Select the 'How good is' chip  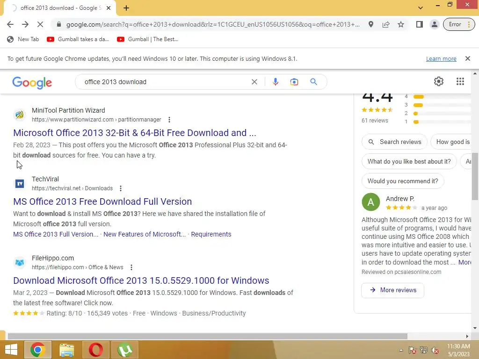coord(451,142)
